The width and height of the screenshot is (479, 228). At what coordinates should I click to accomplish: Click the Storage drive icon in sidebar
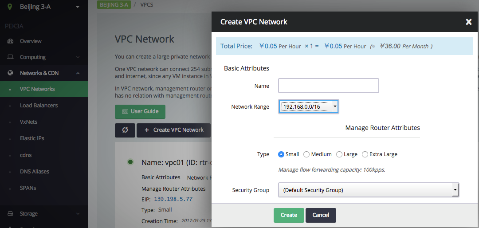coord(10,214)
